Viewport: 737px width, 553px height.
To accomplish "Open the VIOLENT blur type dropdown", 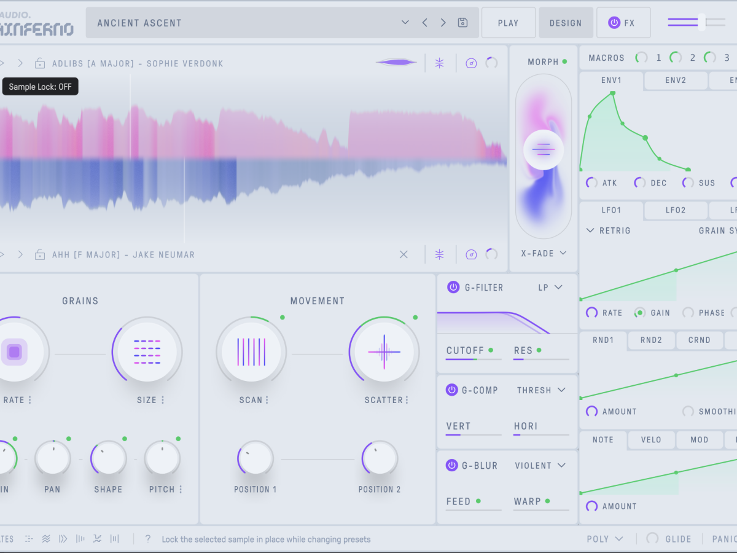I will [540, 466].
